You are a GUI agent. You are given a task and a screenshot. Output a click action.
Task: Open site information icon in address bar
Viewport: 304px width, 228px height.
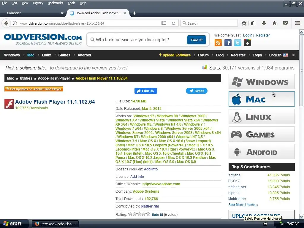coord(15,23)
